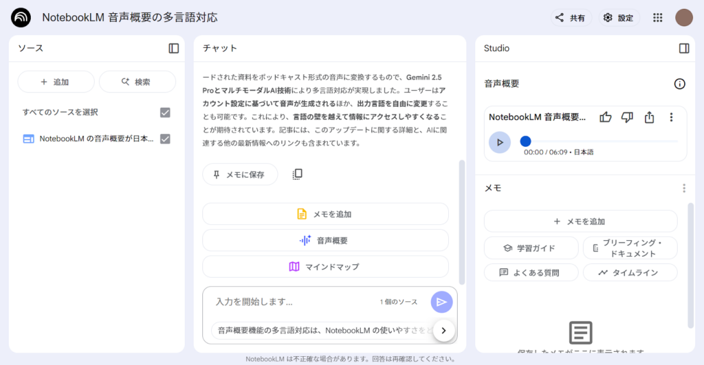
Task: Open the NotebookLM logo home icon
Action: coord(21,17)
